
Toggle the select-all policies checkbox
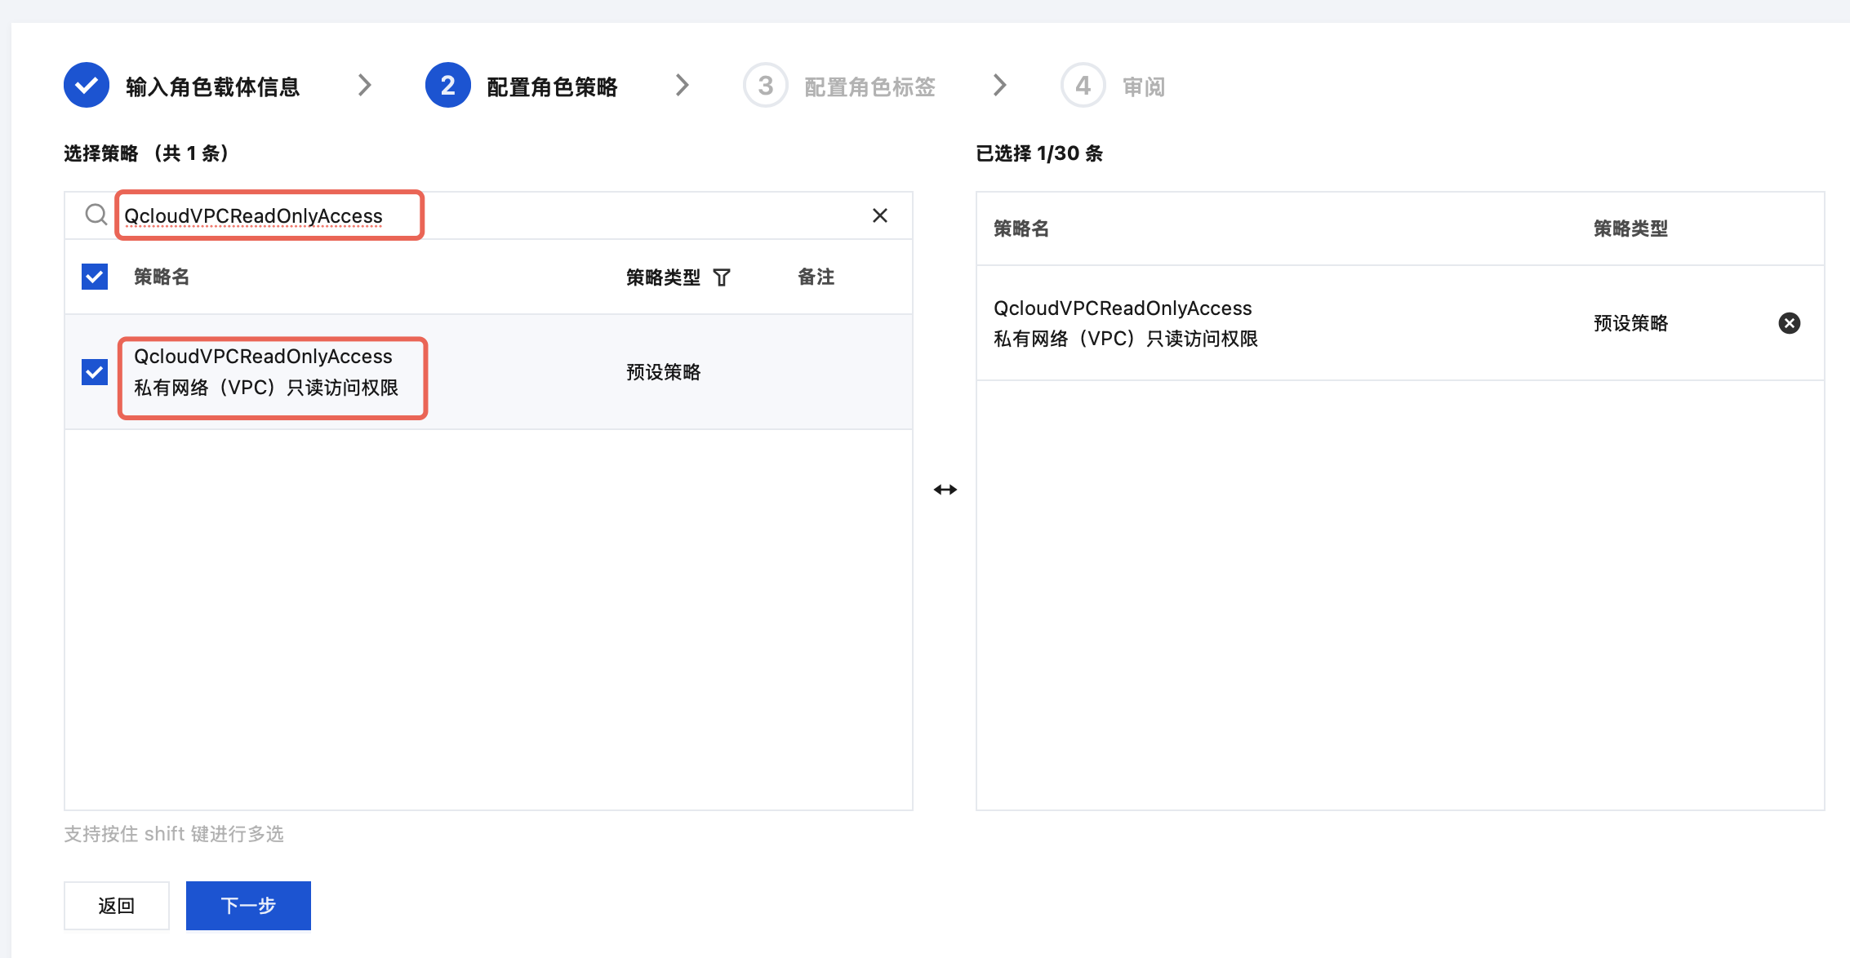[95, 277]
